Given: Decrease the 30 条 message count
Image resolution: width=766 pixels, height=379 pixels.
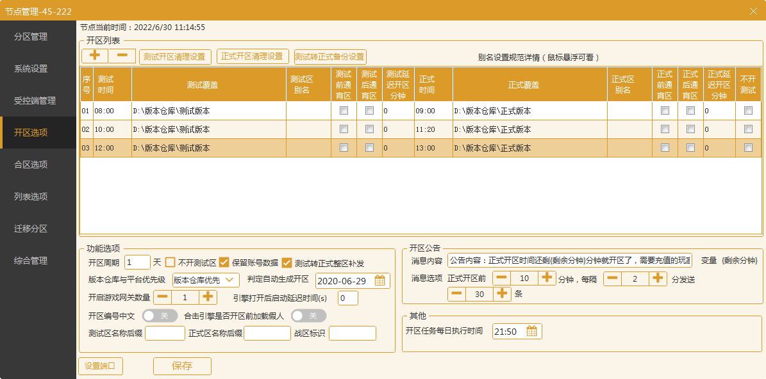Looking at the screenshot, I should click(456, 294).
